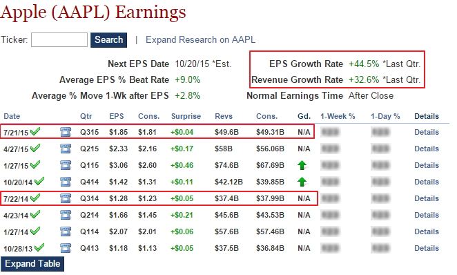Open conference call icon for Q215
This screenshot has width=457, height=275.
click(66, 149)
